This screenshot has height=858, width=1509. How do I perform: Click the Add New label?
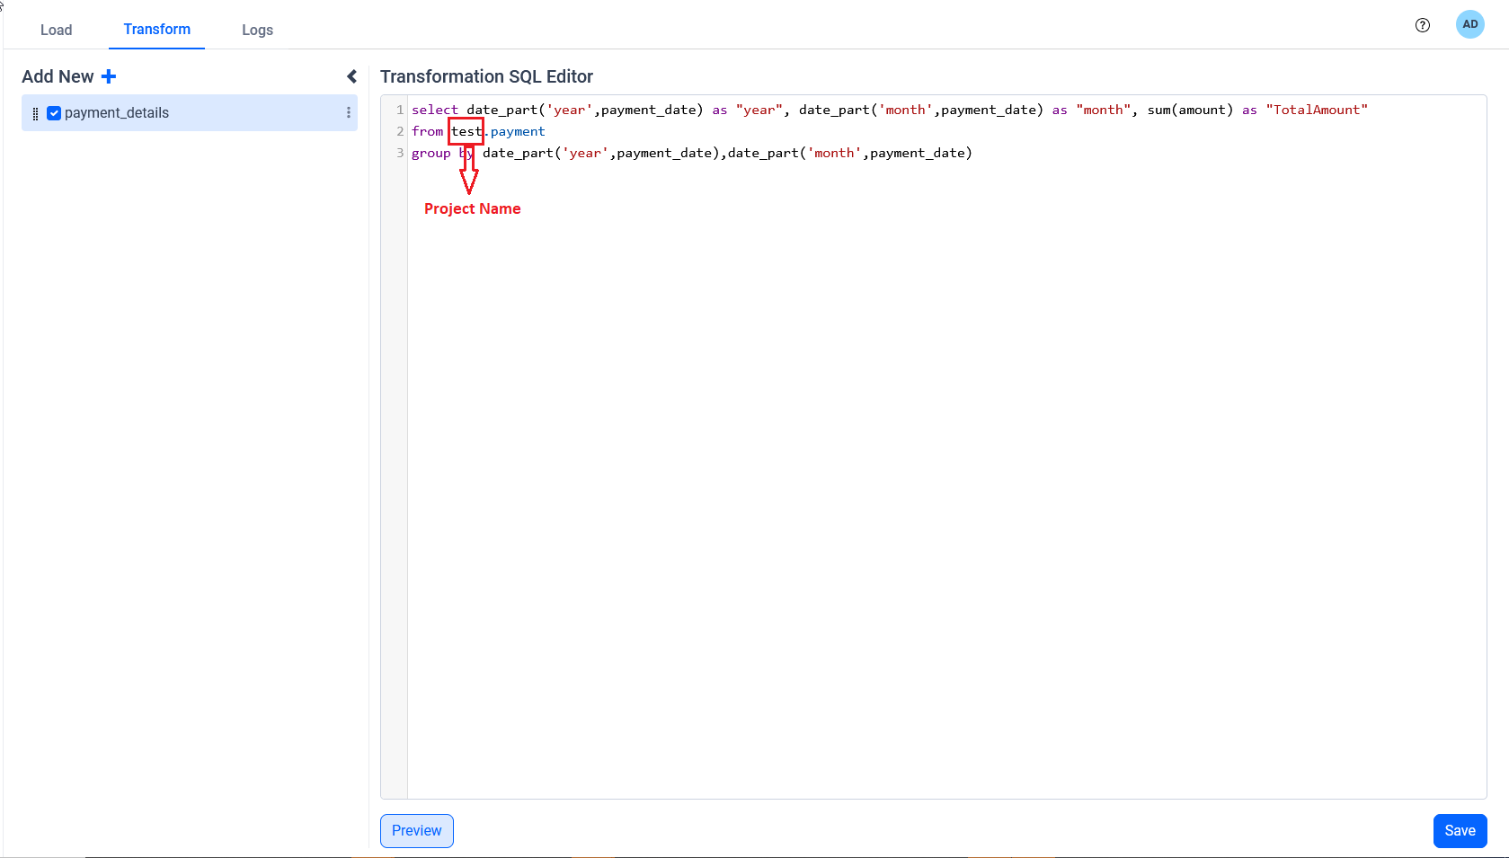click(x=58, y=77)
